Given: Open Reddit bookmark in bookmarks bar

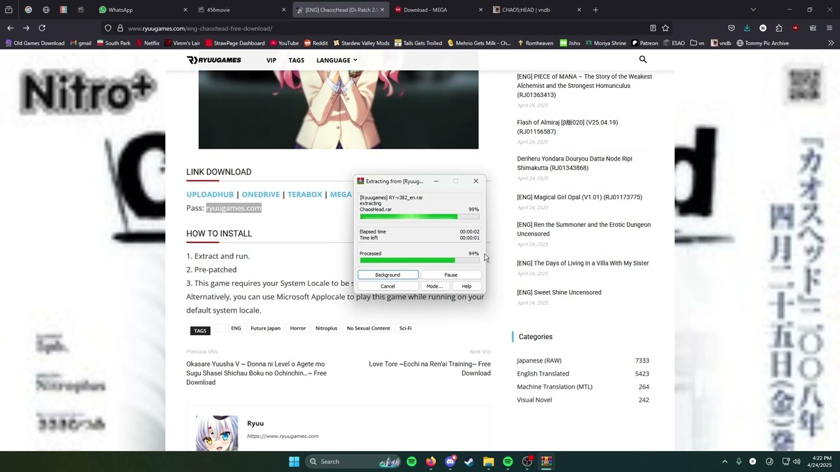Looking at the screenshot, I should [315, 43].
